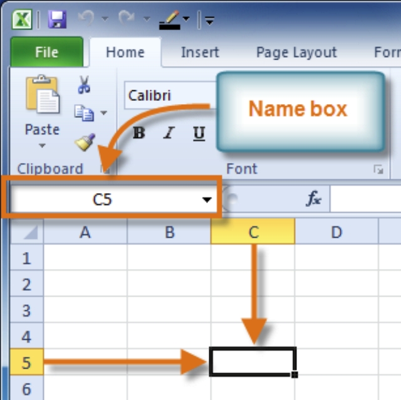Click the Select All corner triangle
Image resolution: width=401 pixels, height=400 pixels.
pyautogui.click(x=27, y=232)
